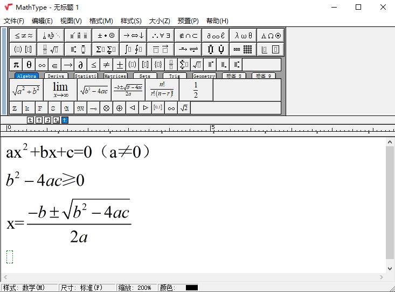This screenshot has height=292, width=395.
Task: Insert the quadratic formula template
Action: tap(128, 90)
